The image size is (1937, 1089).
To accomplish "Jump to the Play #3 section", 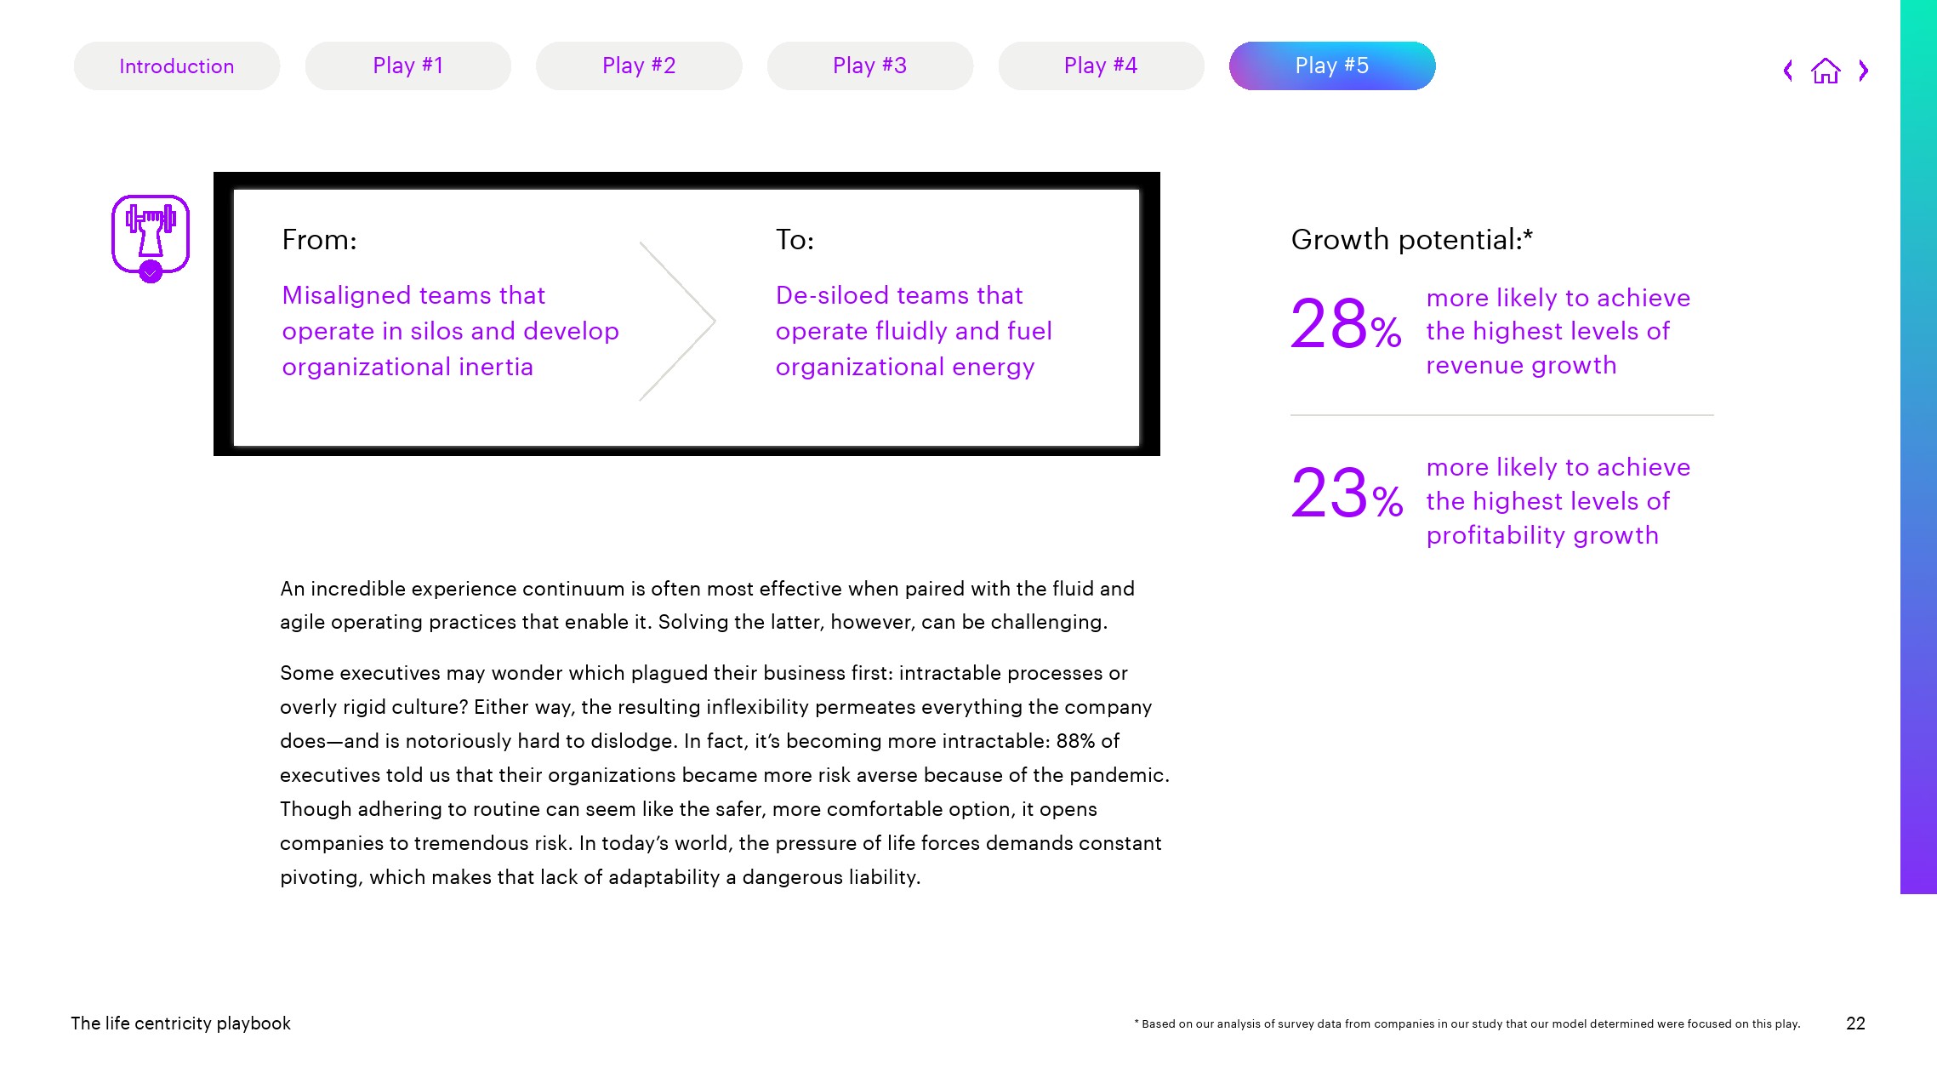I will [x=870, y=66].
